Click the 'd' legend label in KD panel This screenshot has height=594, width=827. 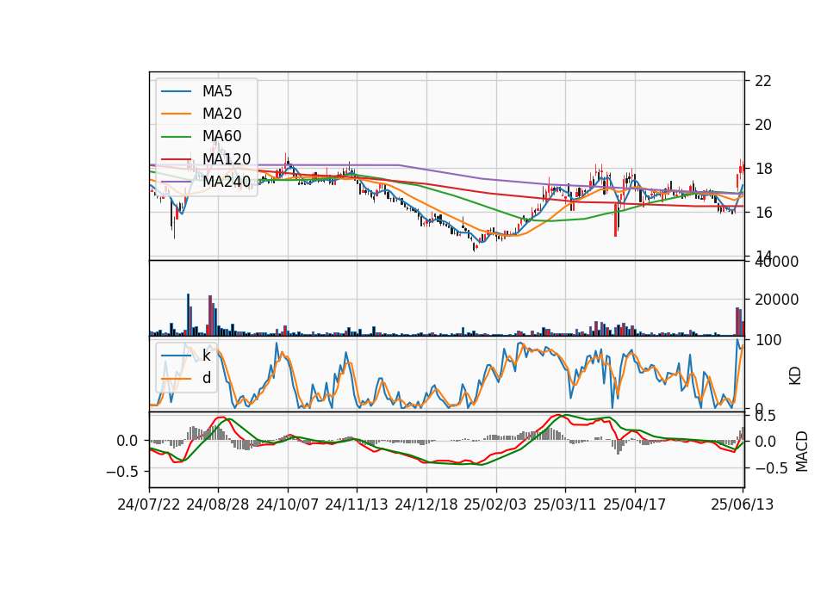207,378
